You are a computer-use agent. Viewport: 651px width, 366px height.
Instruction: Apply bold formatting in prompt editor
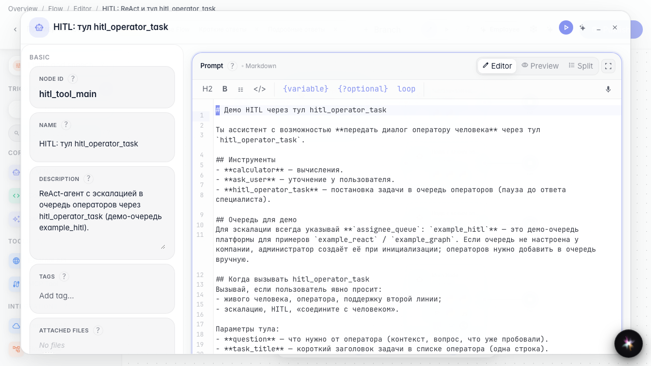coord(225,89)
